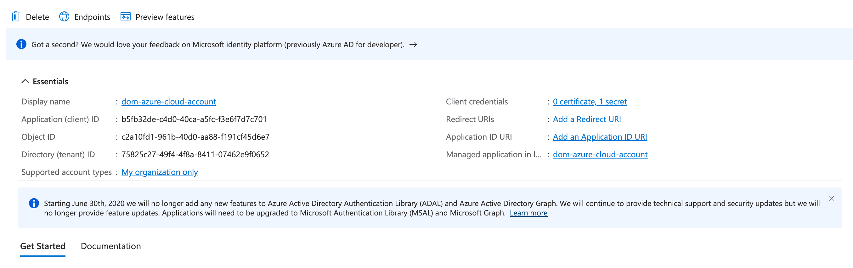Click the Endpoints globe icon
Viewport: 853px width, 268px height.
tap(64, 17)
